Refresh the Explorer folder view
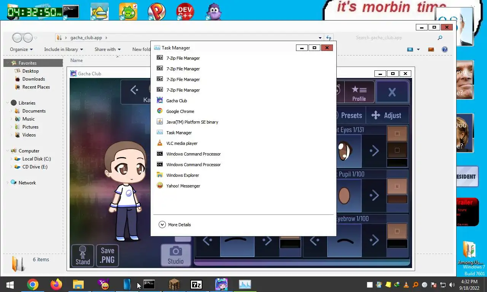 [x=329, y=38]
